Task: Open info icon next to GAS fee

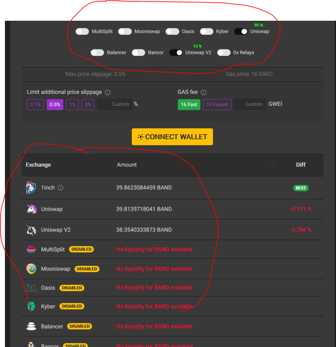Action: click(x=203, y=92)
